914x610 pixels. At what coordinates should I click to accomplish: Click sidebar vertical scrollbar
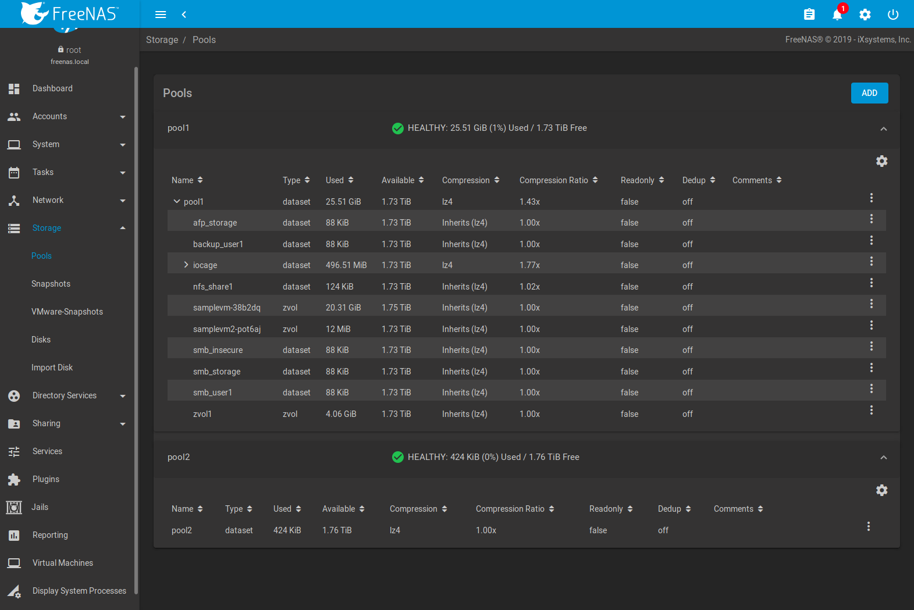[136, 330]
